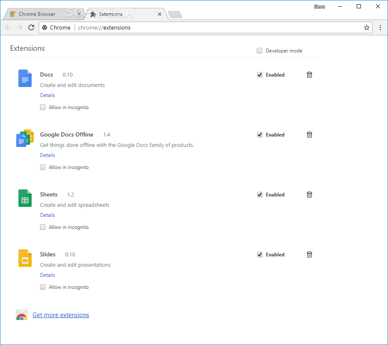The height and width of the screenshot is (345, 388).
Task: Open the Get more extensions link
Action: (61, 315)
